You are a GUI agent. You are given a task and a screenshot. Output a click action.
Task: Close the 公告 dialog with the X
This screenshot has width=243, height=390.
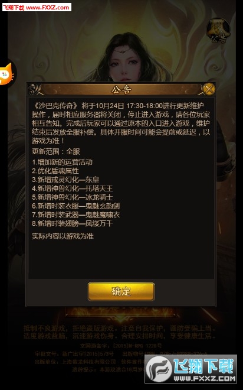(x=209, y=89)
